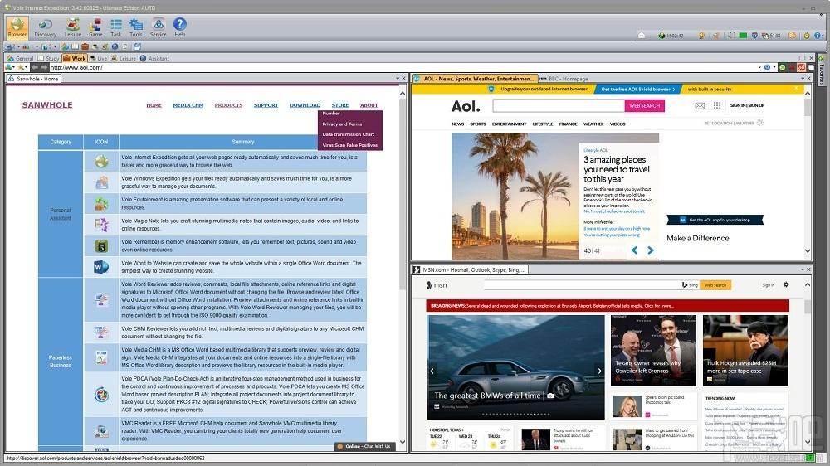Click the MSN slideshow next arrow

click(x=599, y=371)
